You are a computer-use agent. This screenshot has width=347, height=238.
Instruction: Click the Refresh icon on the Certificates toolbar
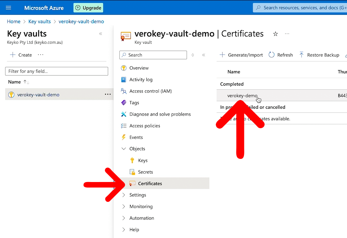point(271,55)
